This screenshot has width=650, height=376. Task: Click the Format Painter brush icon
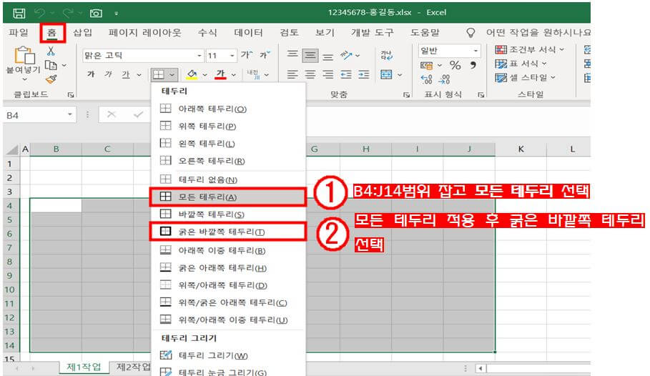51,79
